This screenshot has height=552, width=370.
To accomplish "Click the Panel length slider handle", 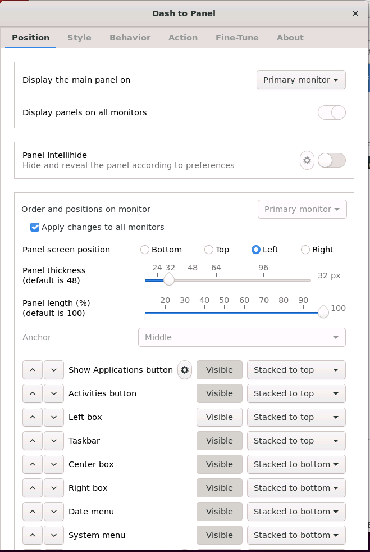I will [323, 311].
